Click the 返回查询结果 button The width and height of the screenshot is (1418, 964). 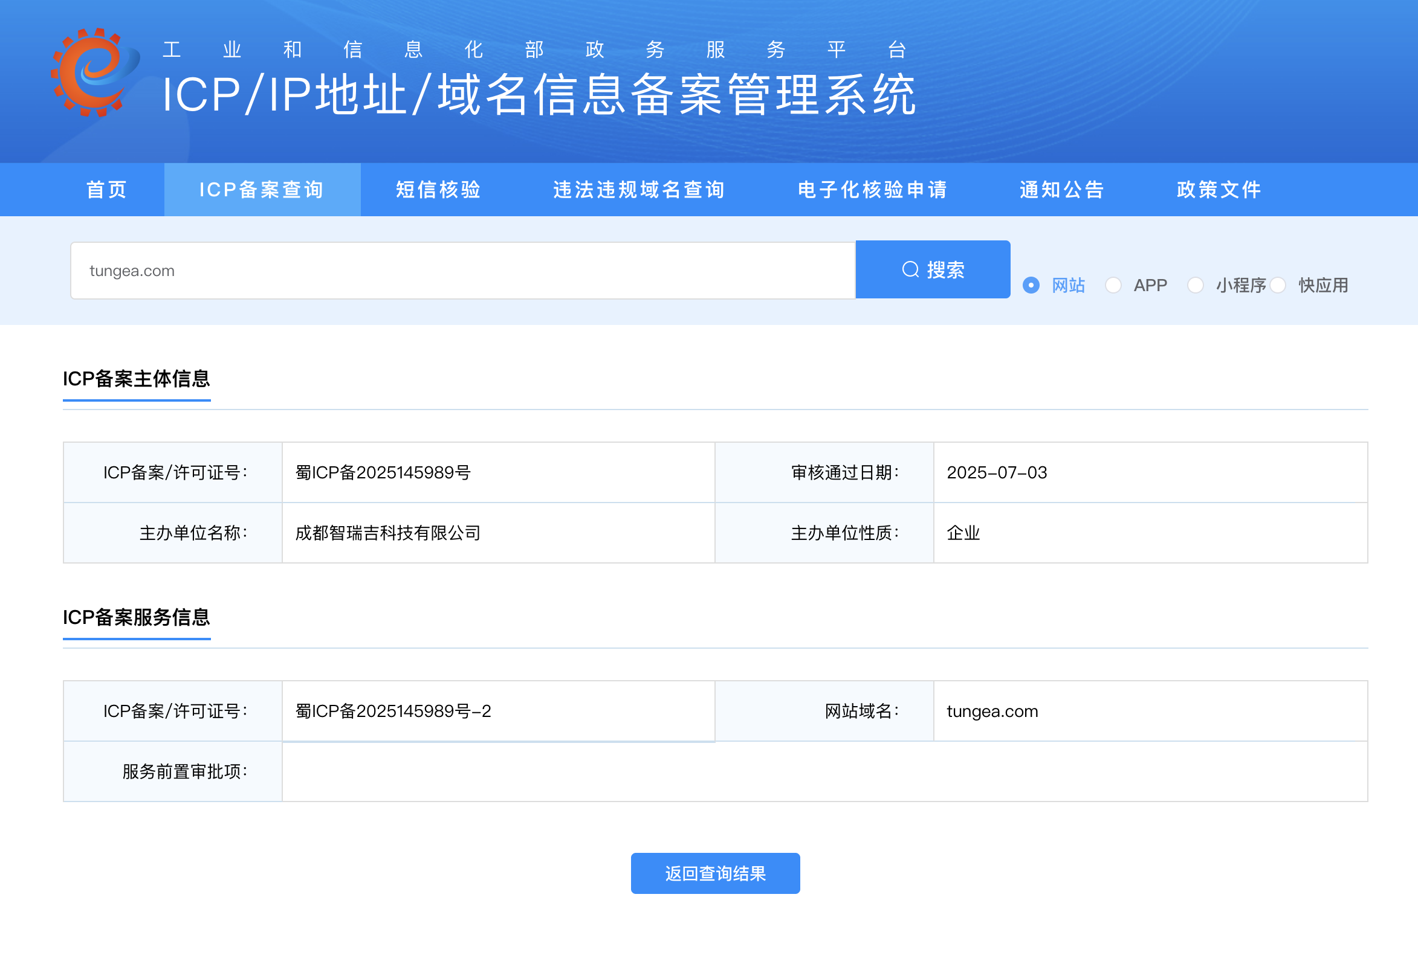(715, 873)
